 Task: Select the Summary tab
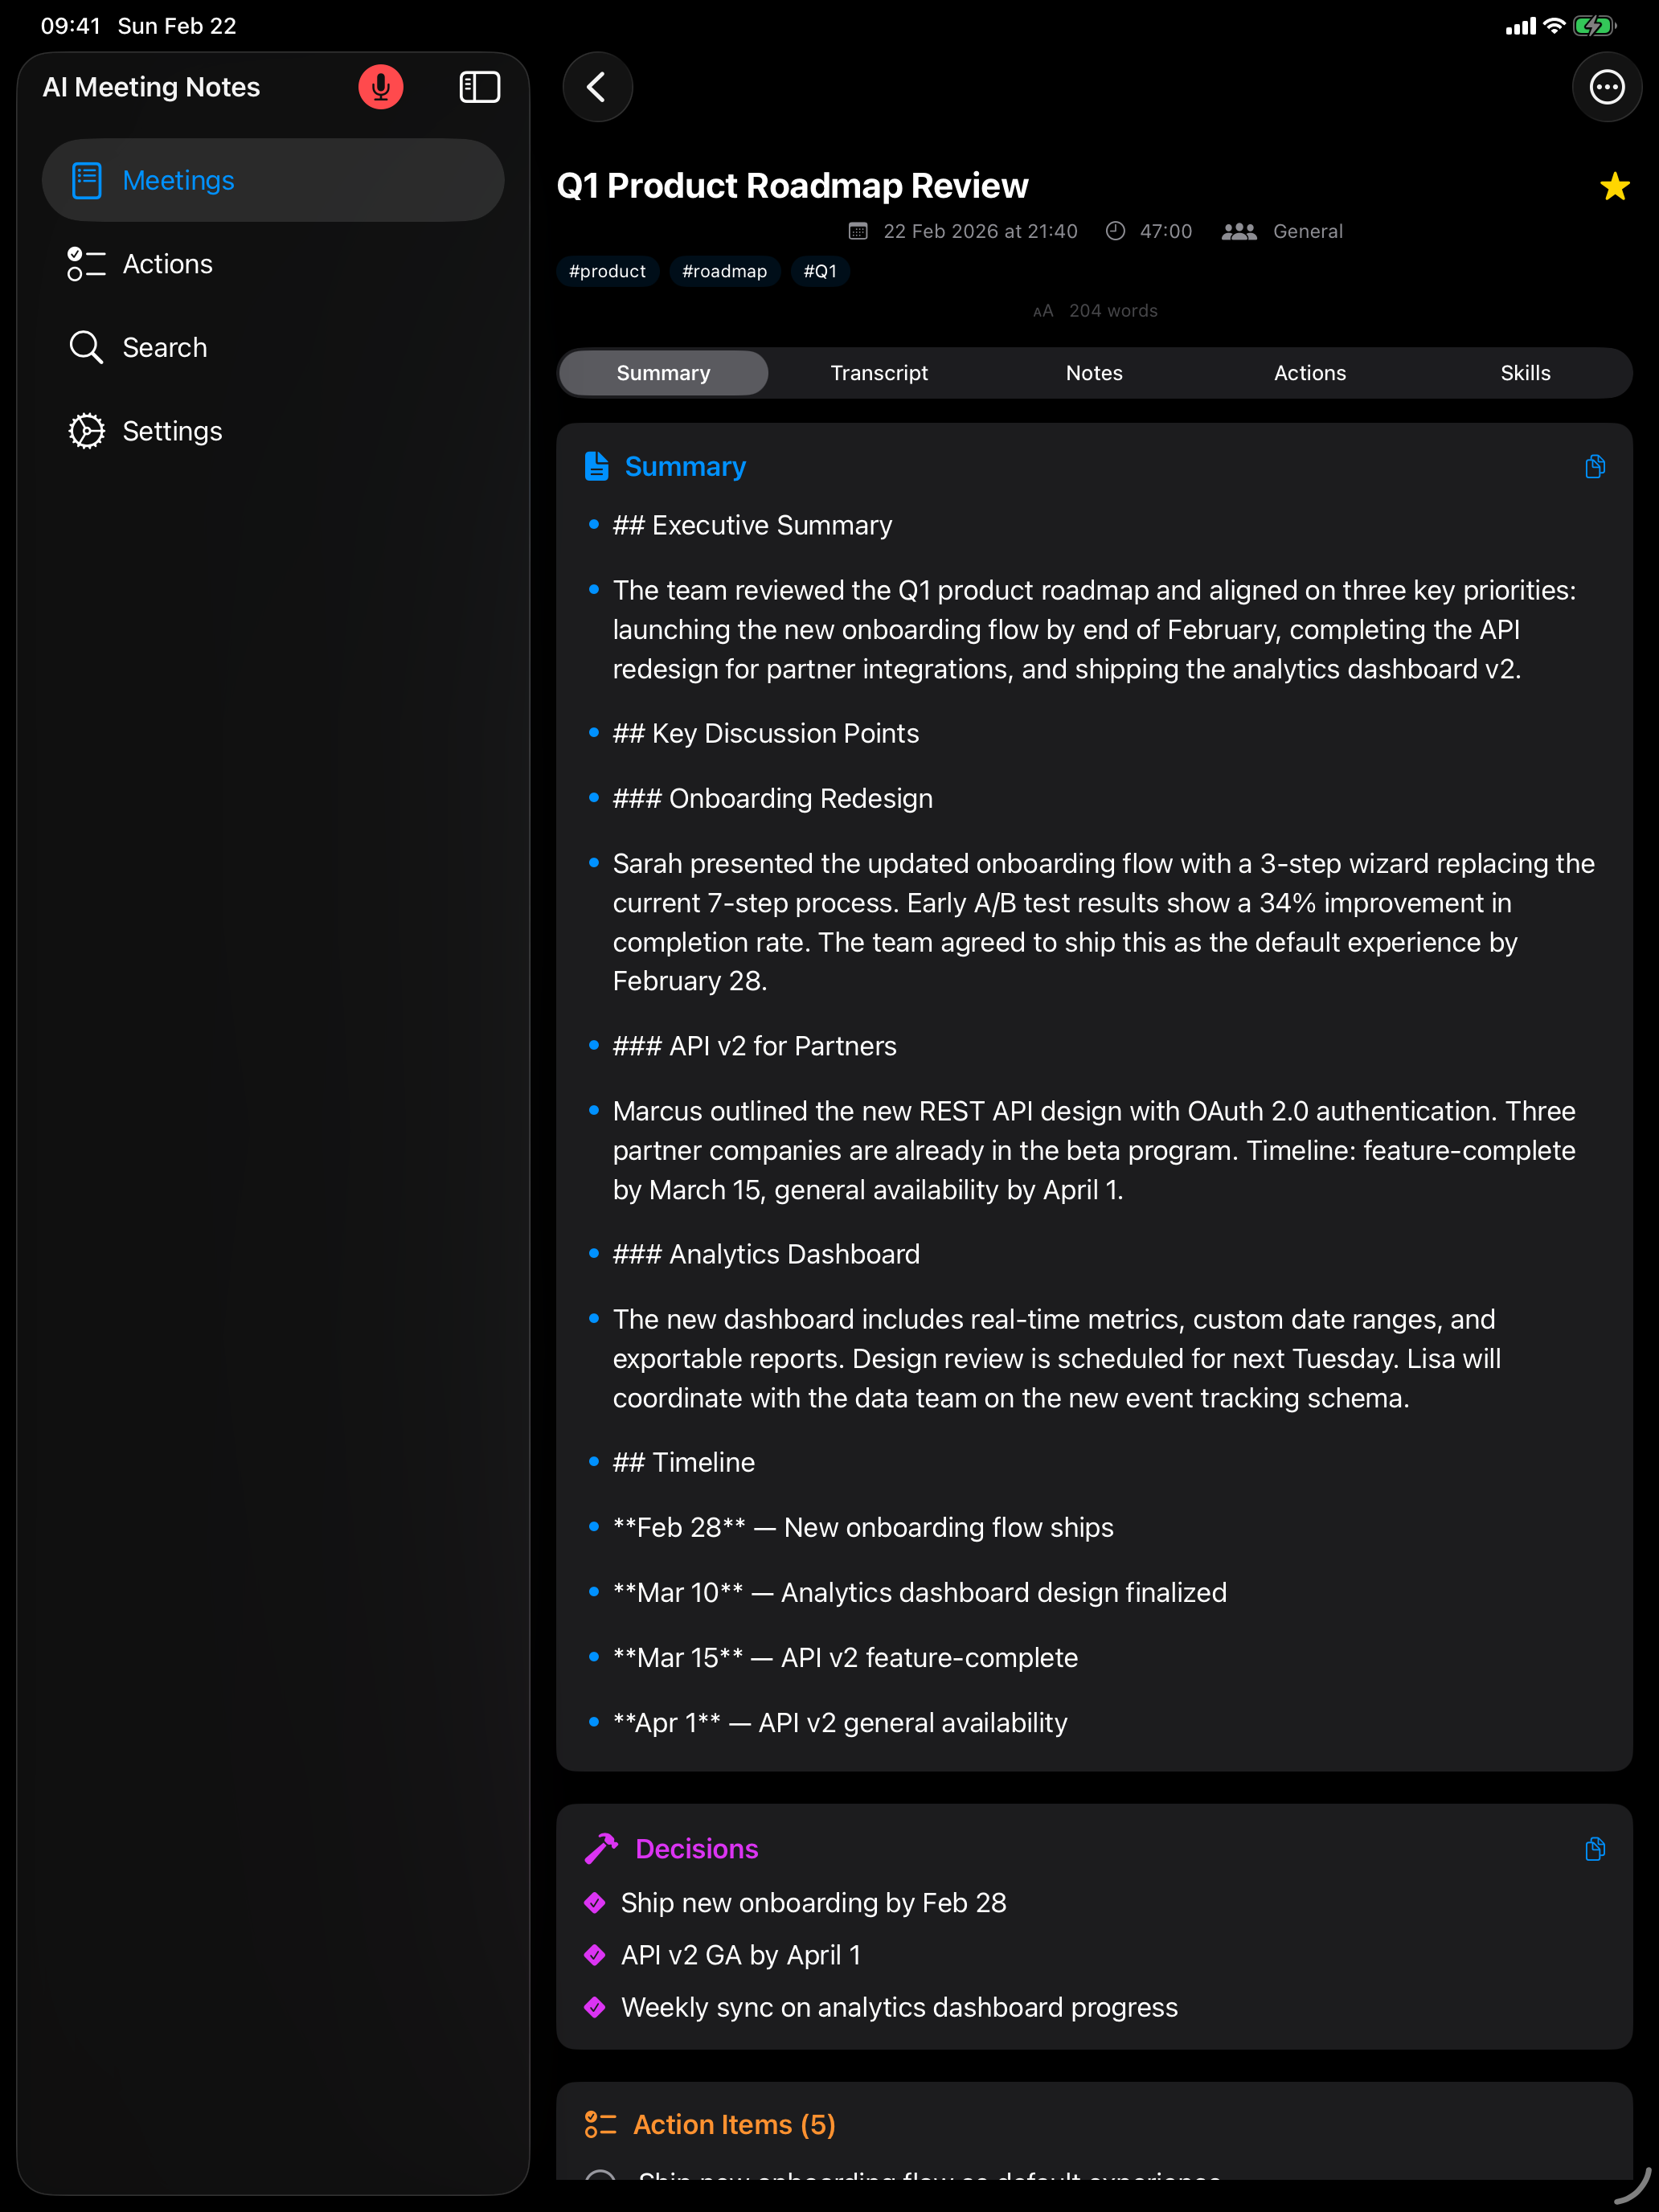pyautogui.click(x=663, y=373)
